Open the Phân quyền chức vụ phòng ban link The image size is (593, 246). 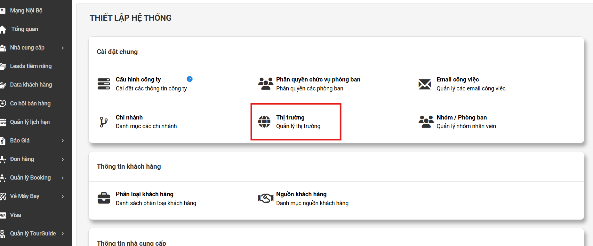click(x=318, y=80)
